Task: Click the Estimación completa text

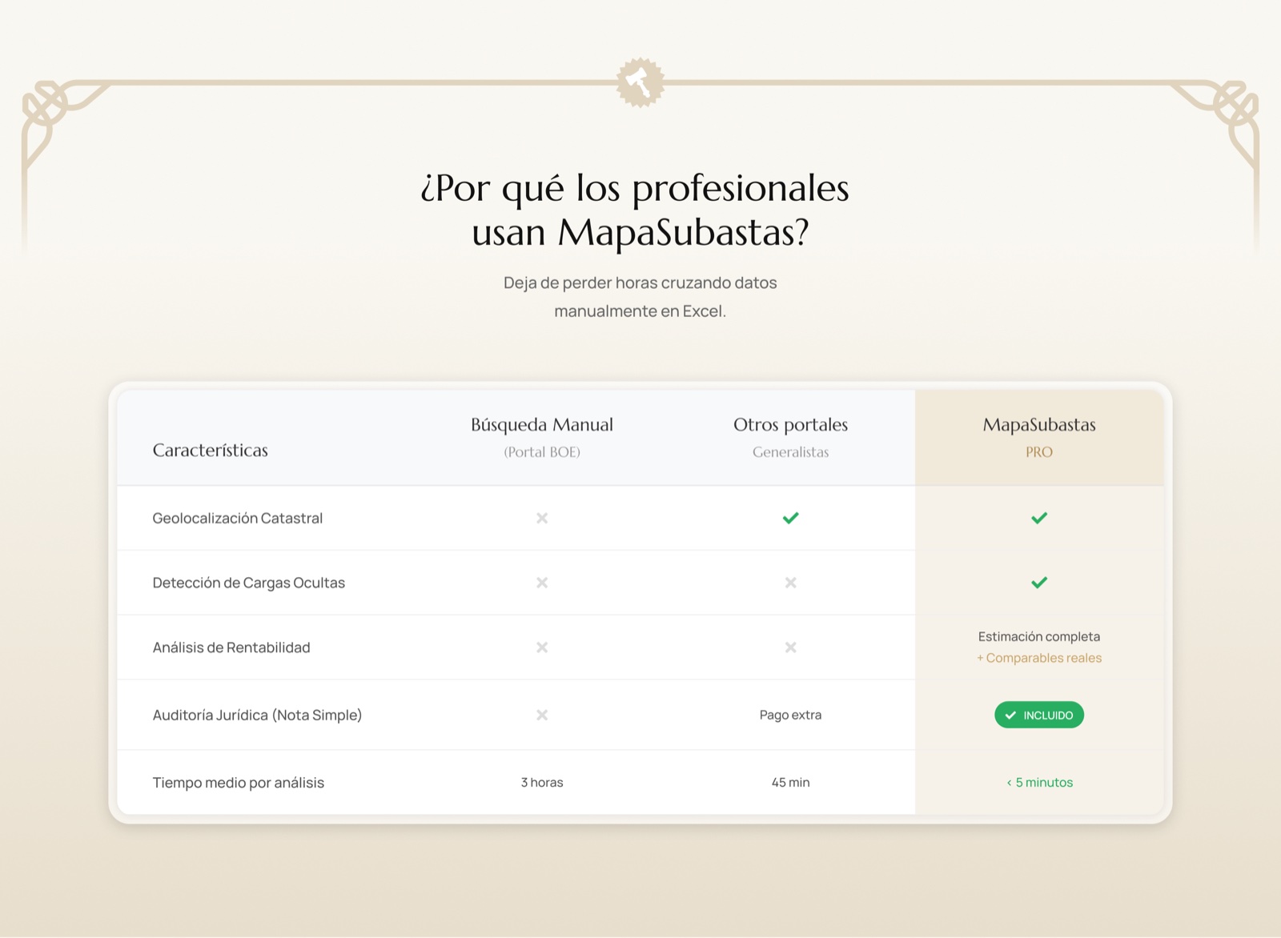Action: [1039, 636]
